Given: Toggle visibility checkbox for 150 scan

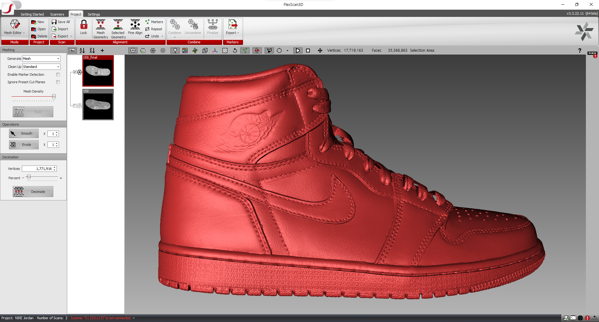Looking at the screenshot, I should click(75, 106).
